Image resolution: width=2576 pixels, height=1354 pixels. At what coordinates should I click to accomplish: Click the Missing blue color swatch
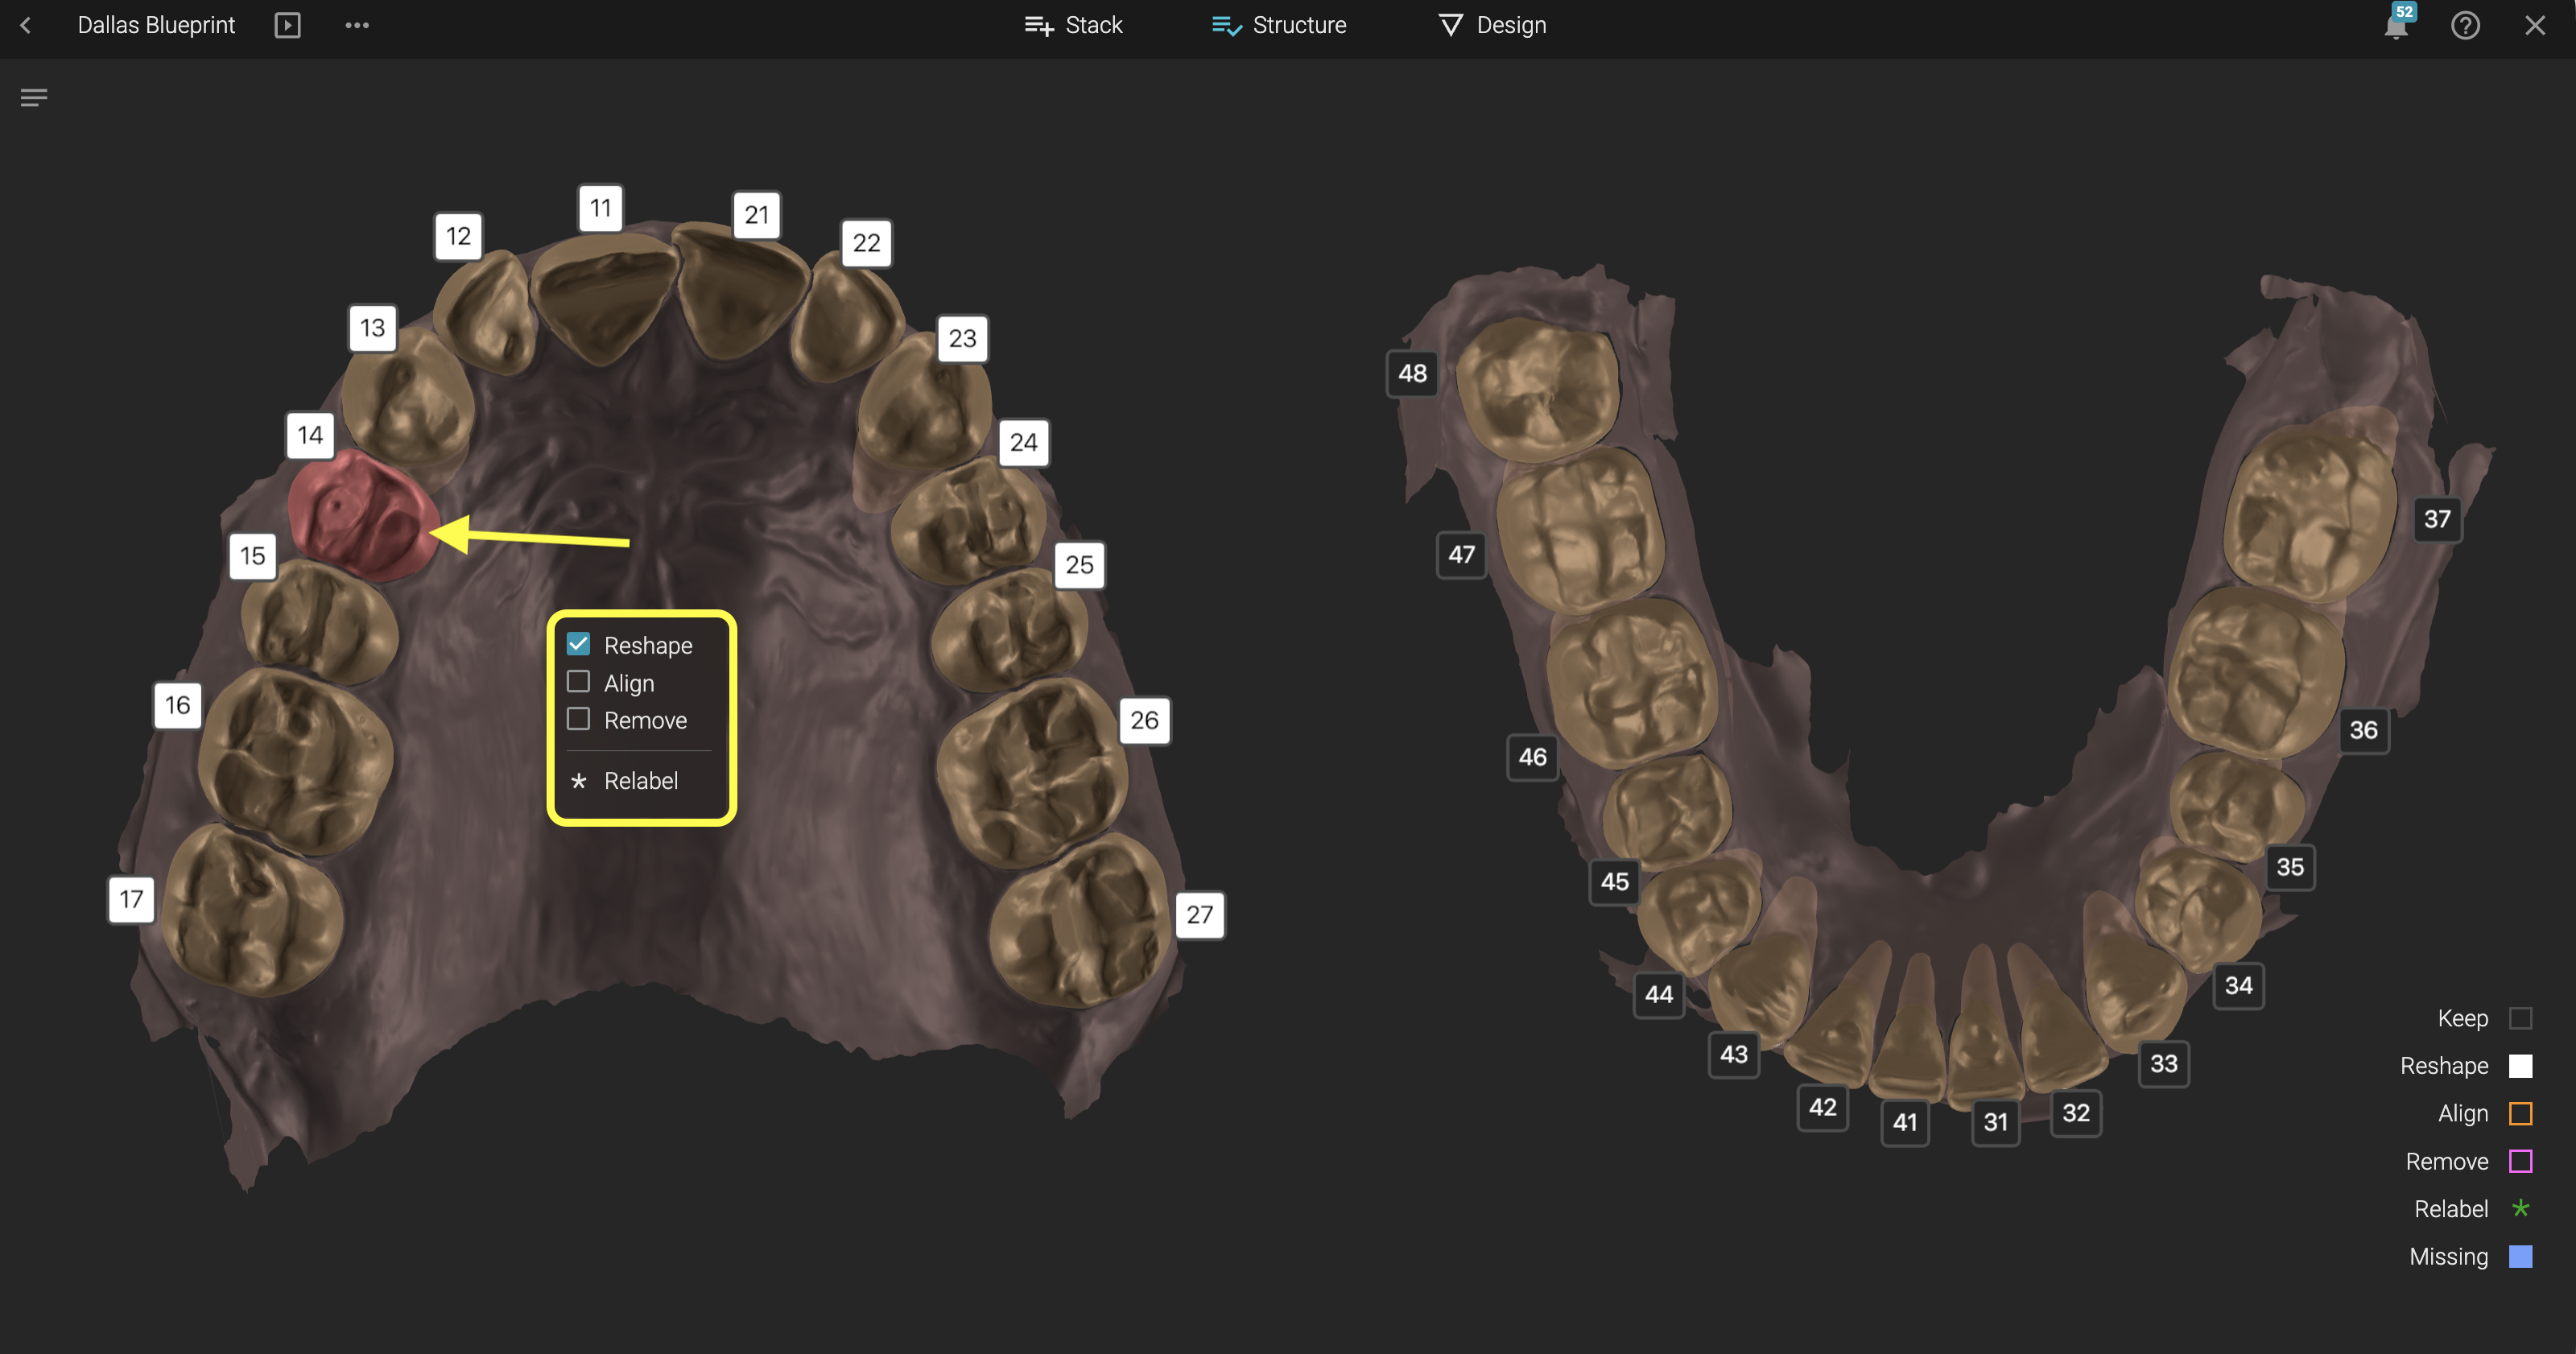(x=2520, y=1256)
